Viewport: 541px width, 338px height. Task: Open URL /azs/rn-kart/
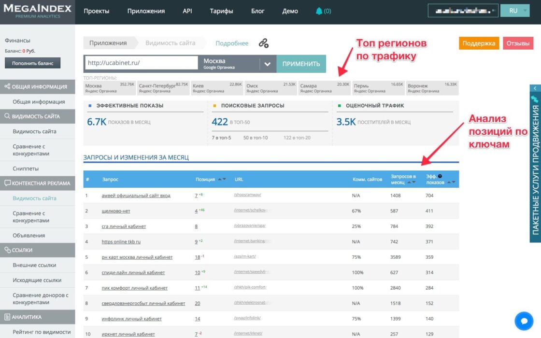(244, 256)
